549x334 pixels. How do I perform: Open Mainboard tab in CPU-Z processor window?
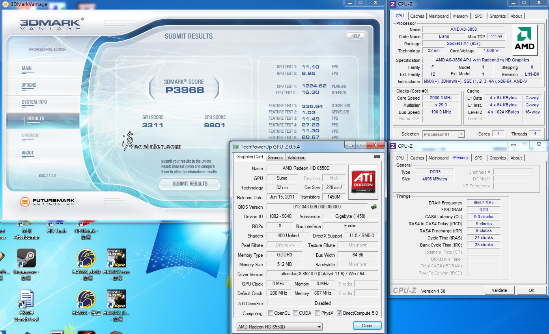tap(439, 16)
